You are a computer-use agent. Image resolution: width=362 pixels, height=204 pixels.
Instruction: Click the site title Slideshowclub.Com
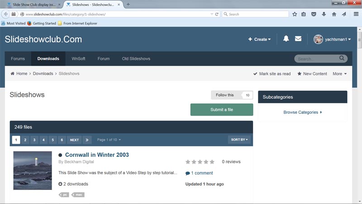pos(43,39)
